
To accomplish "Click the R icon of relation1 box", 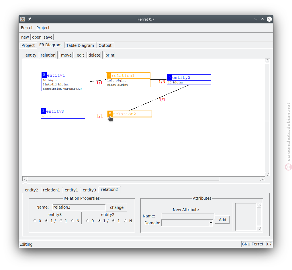I will (109, 75).
